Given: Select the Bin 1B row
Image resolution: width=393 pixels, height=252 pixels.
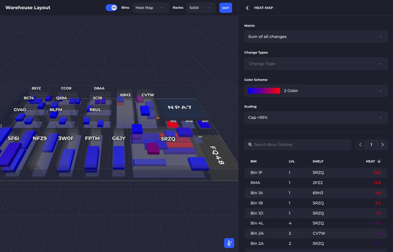Looking at the screenshot, I should pyautogui.click(x=315, y=203).
